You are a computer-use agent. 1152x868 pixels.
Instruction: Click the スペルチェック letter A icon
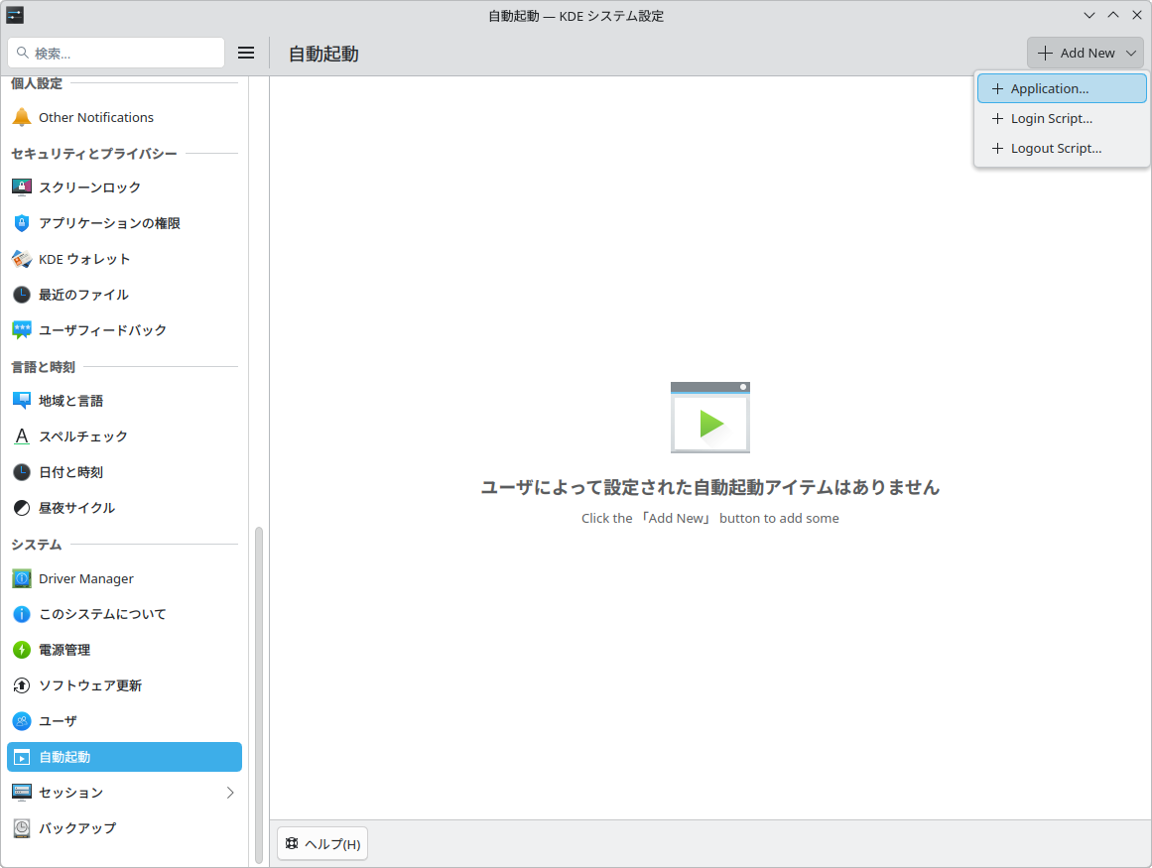pyautogui.click(x=22, y=436)
